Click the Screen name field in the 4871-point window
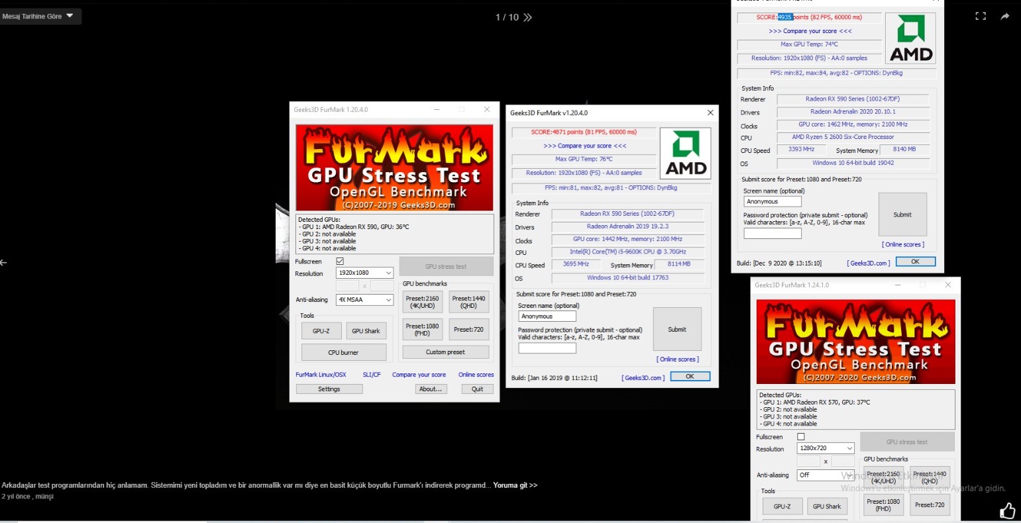Viewport: 1021px width, 523px height. point(547,316)
